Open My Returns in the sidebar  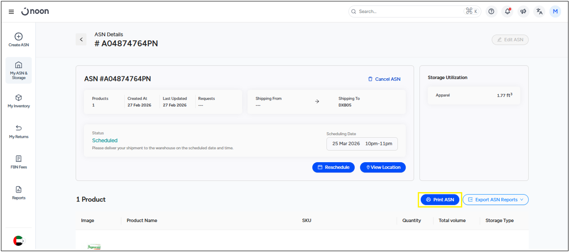click(x=19, y=132)
